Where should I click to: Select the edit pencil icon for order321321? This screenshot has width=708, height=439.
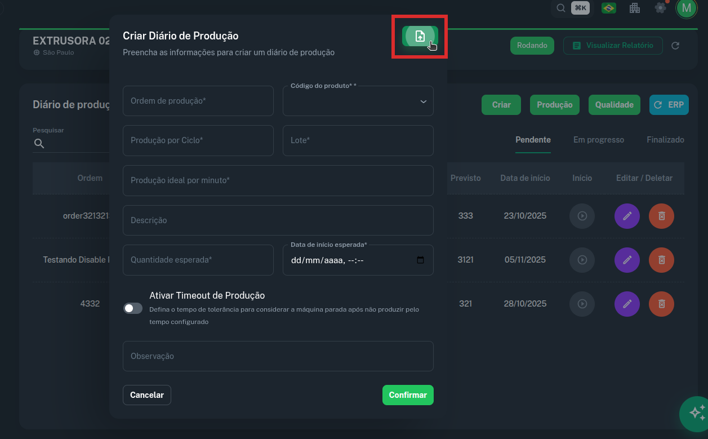627,216
